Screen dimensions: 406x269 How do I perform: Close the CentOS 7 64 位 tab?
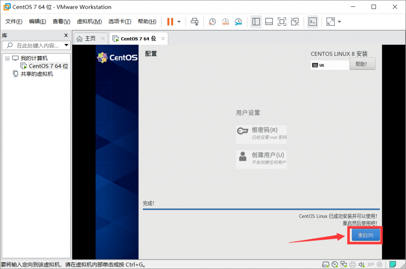(x=163, y=38)
